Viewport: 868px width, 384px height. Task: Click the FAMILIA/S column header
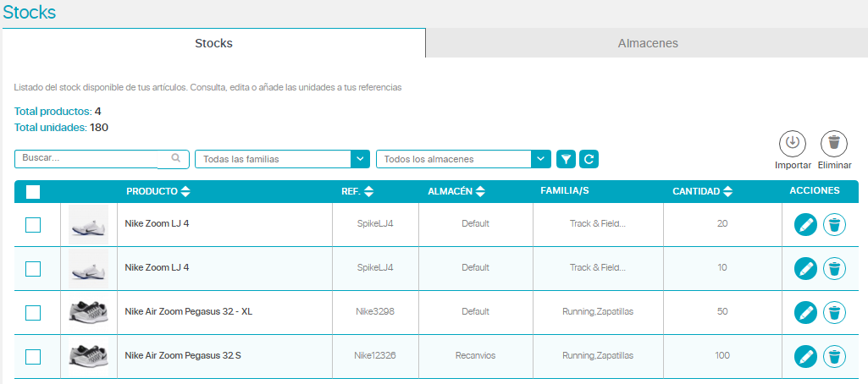(x=564, y=190)
